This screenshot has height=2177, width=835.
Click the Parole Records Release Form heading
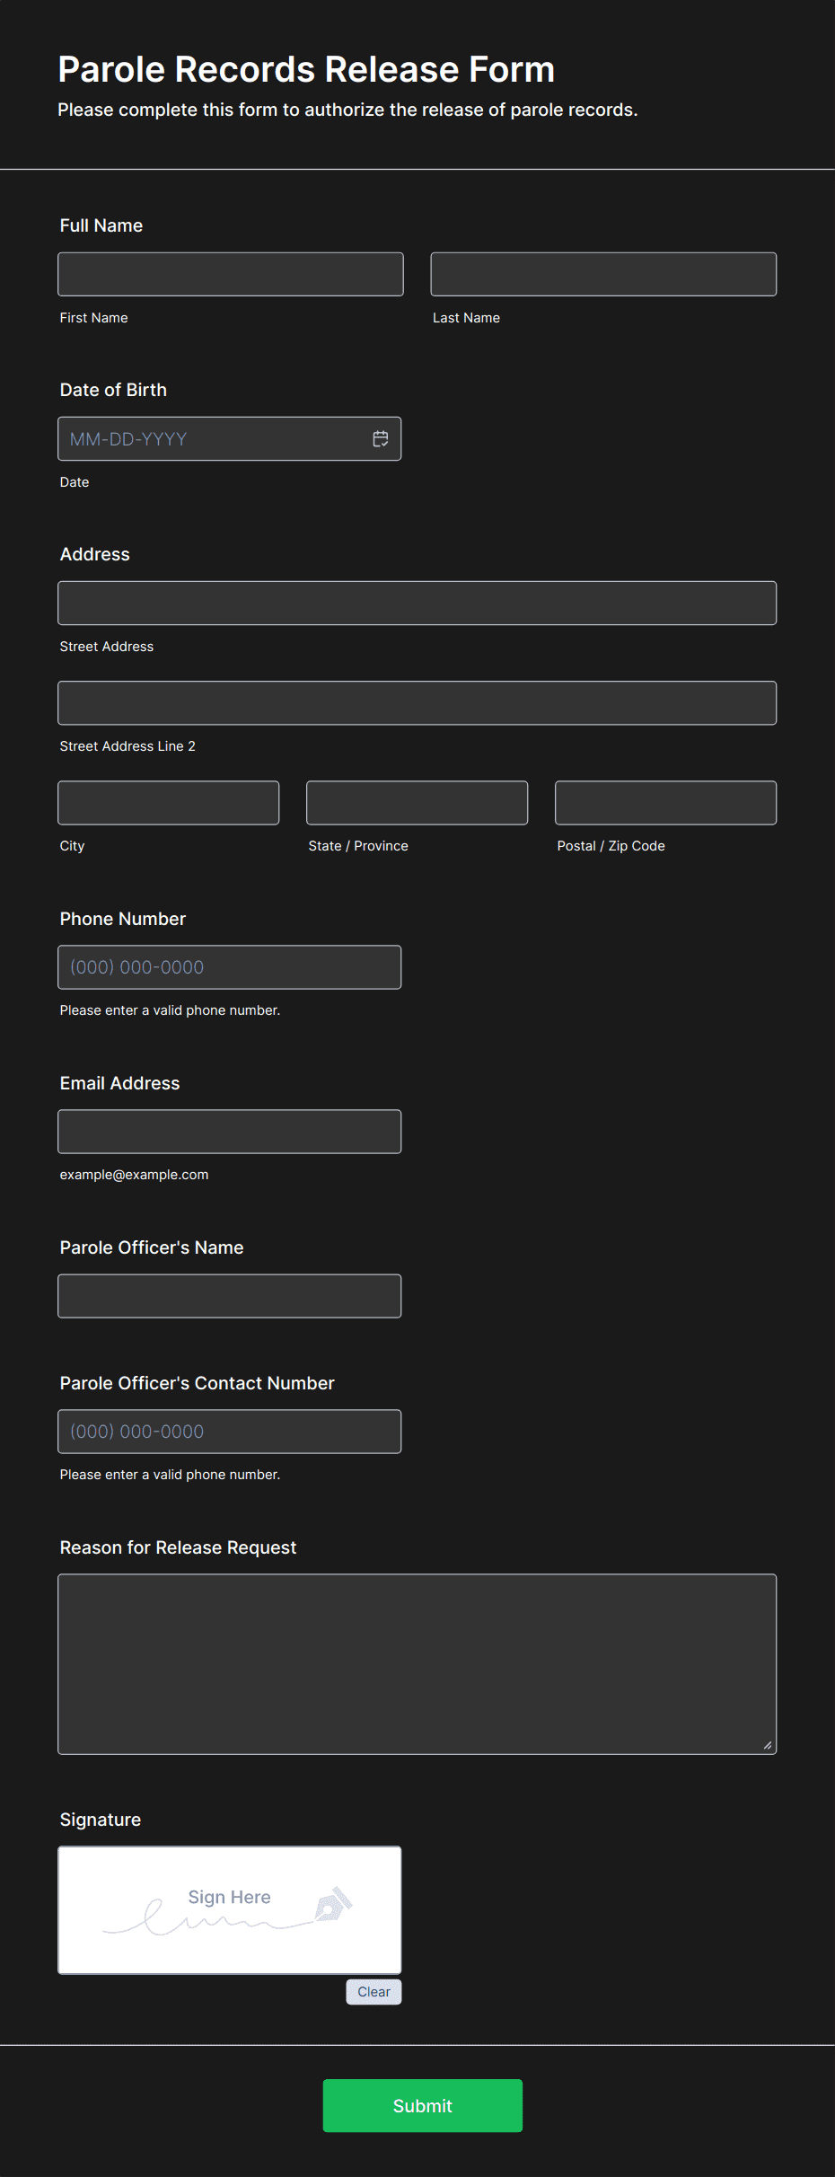pos(306,69)
